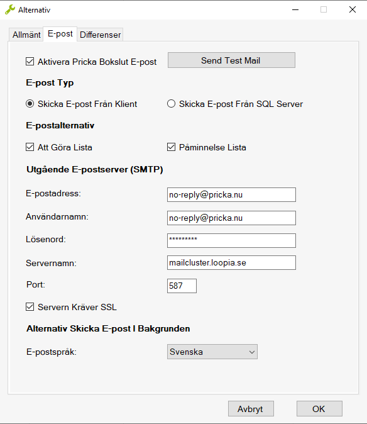
Task: Disable Servern Kräver SSL checkbox
Action: [30, 307]
